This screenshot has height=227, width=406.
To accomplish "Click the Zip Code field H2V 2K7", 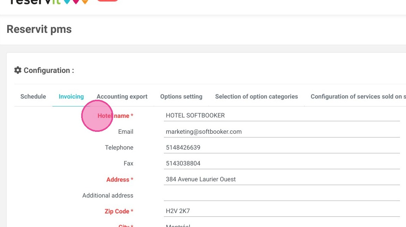I will click(282, 211).
